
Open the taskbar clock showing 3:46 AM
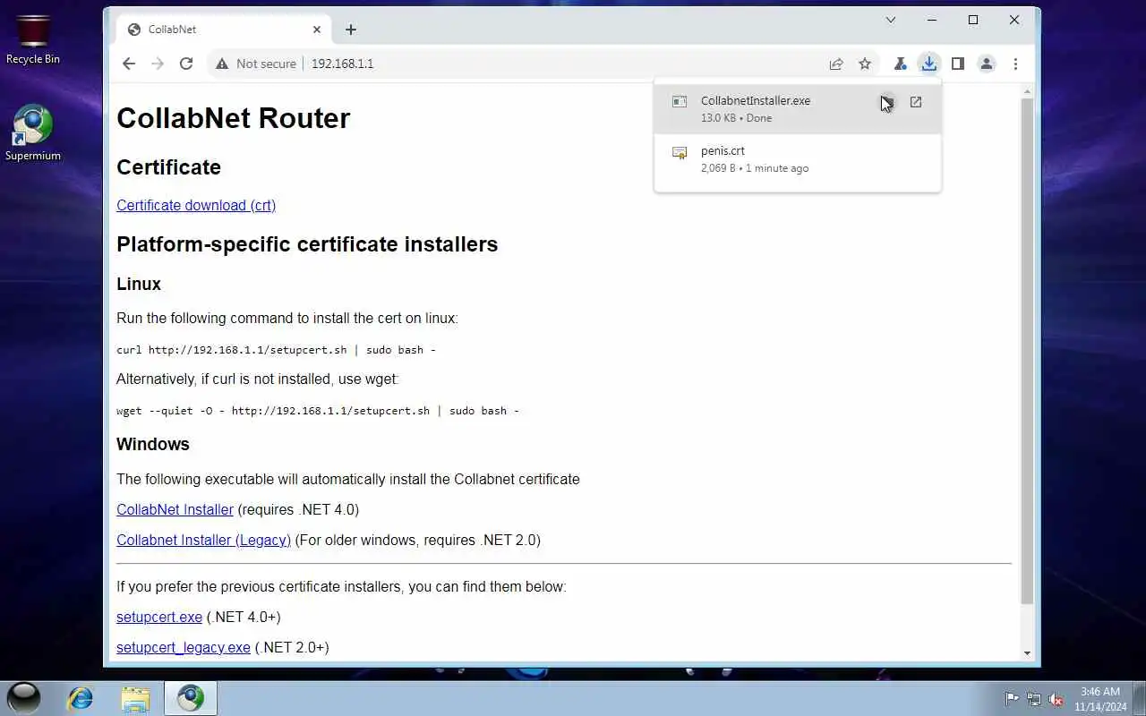[1100, 699]
